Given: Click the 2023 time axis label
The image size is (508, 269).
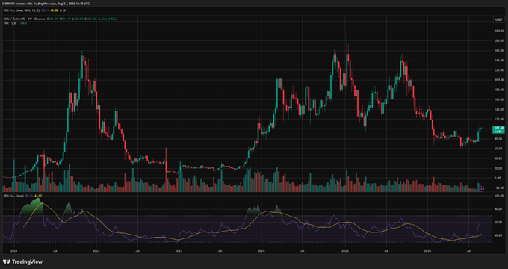Looking at the screenshot, I should pos(179,251).
